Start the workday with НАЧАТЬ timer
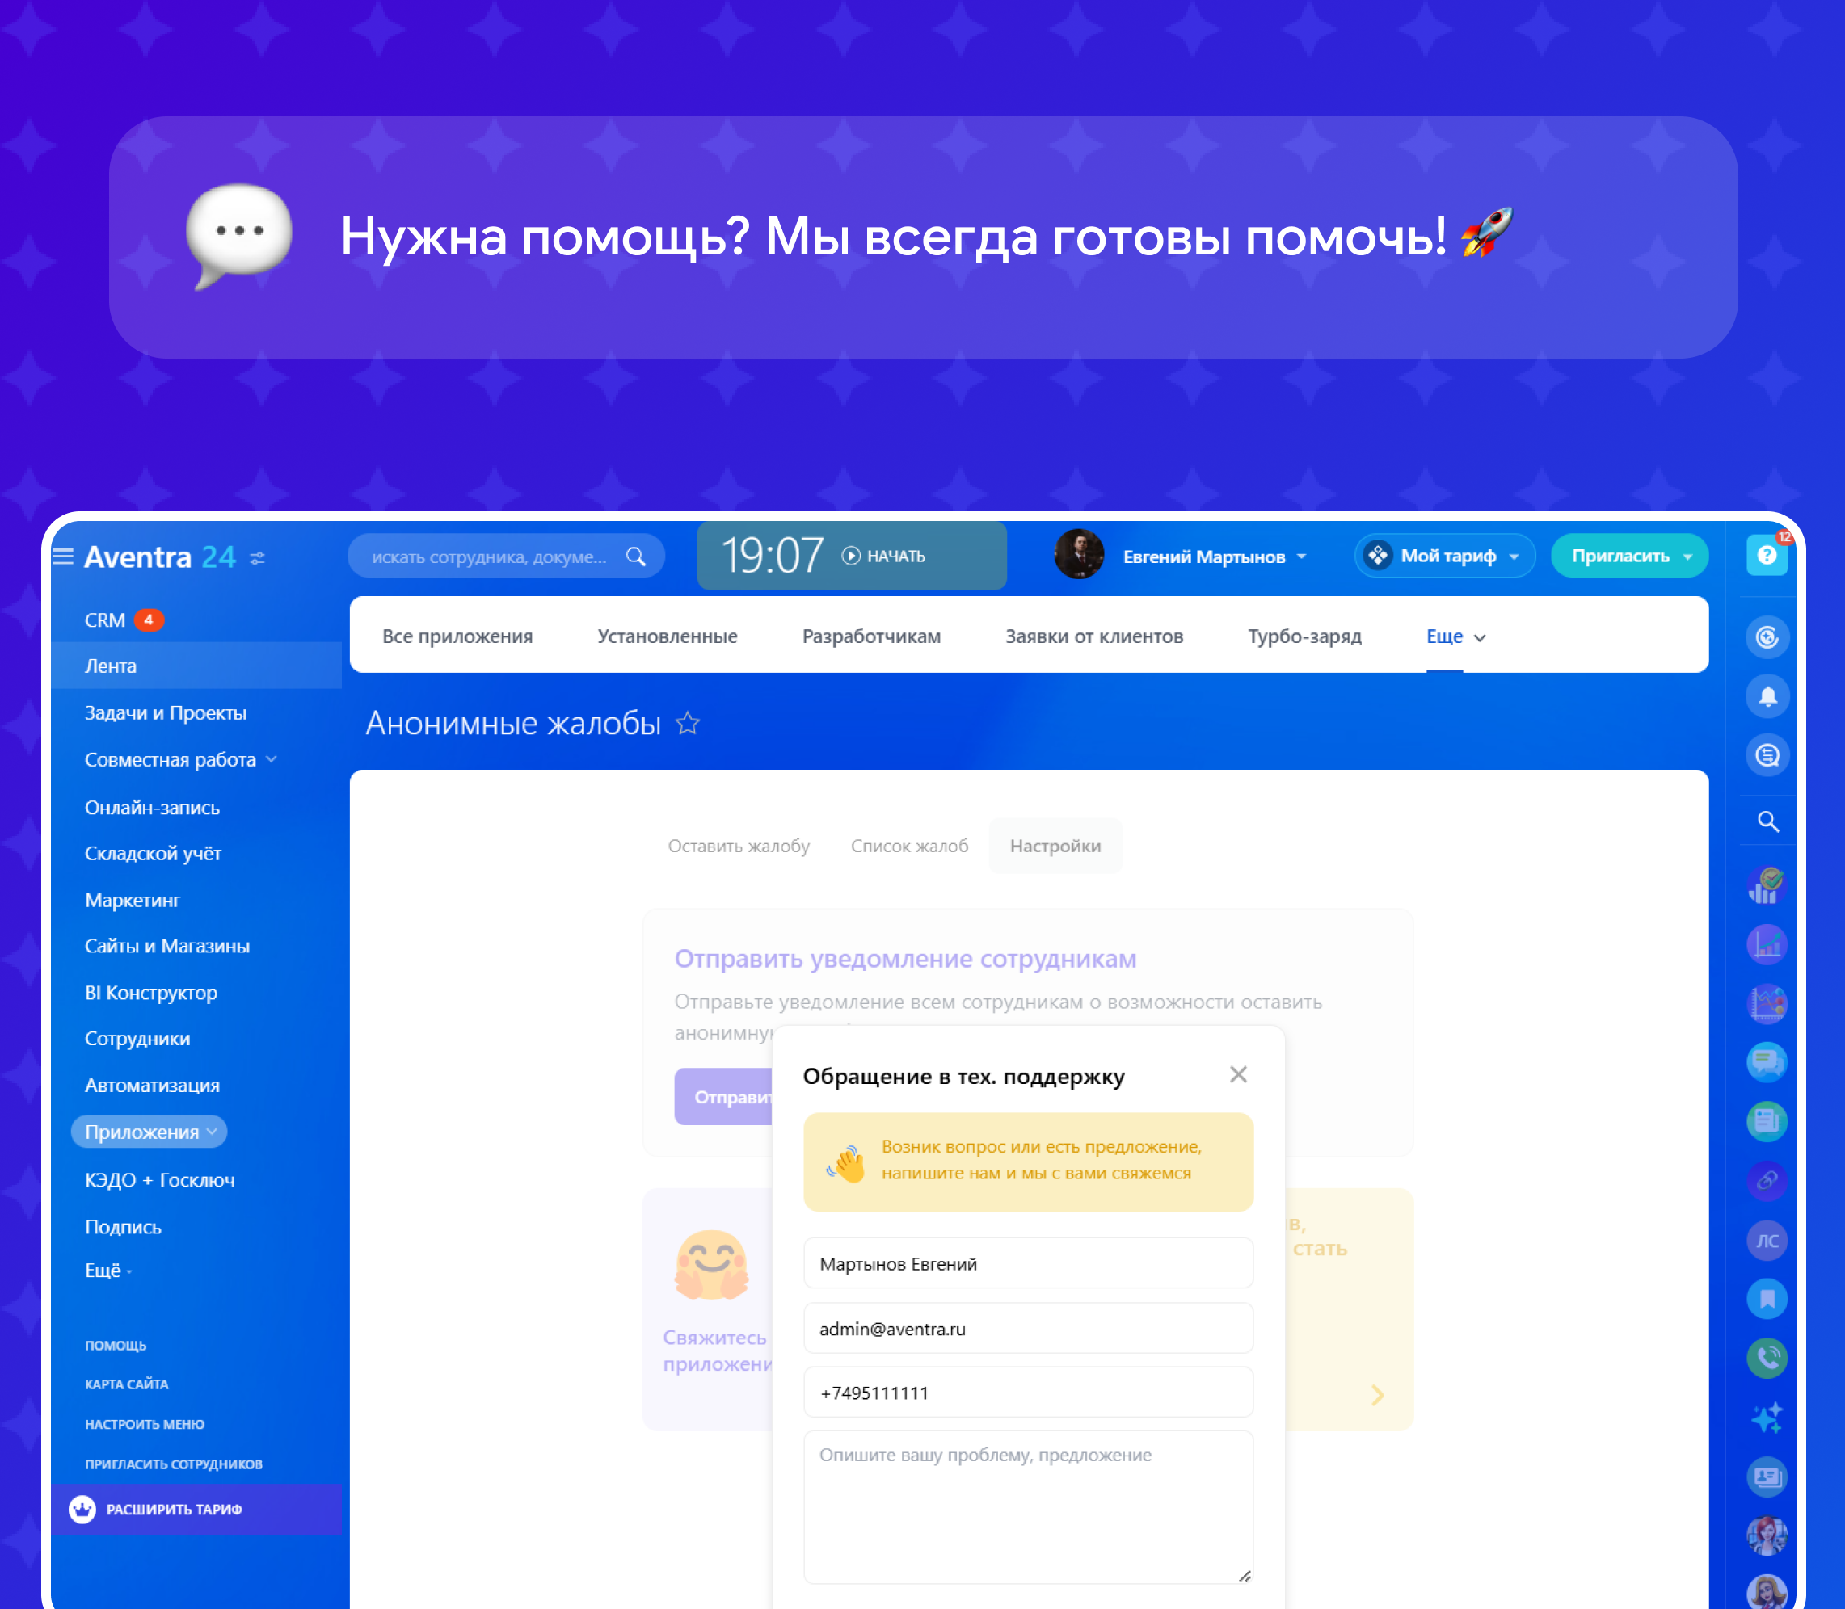The width and height of the screenshot is (1845, 1609). (884, 556)
